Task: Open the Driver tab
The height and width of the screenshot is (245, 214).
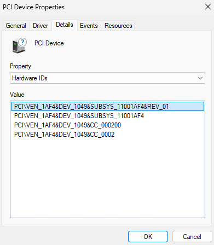Action: point(41,26)
